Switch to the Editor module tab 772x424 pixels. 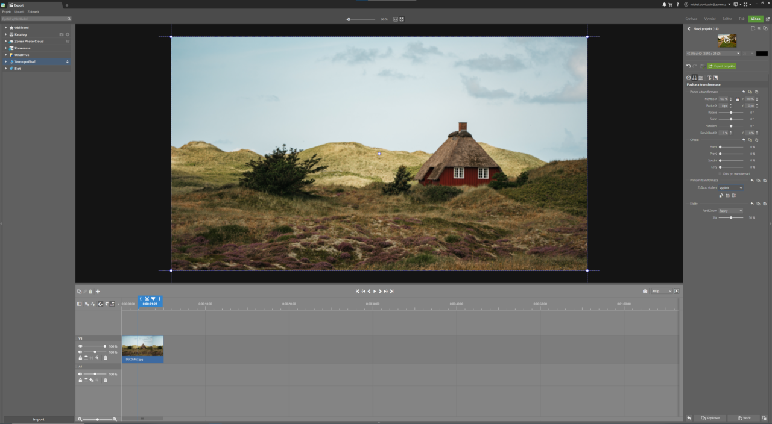(726, 19)
